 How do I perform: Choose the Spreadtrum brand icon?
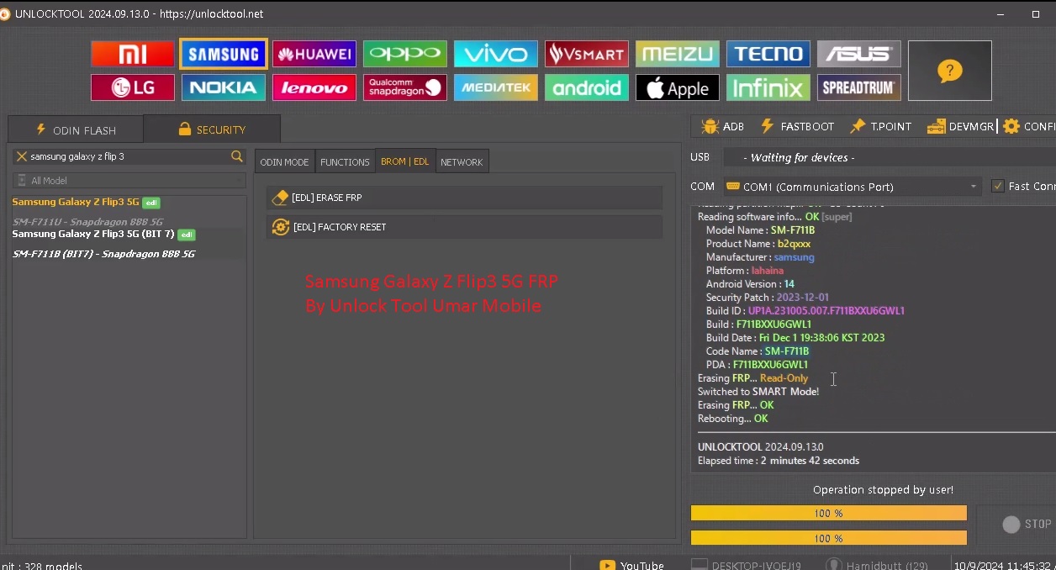[859, 87]
